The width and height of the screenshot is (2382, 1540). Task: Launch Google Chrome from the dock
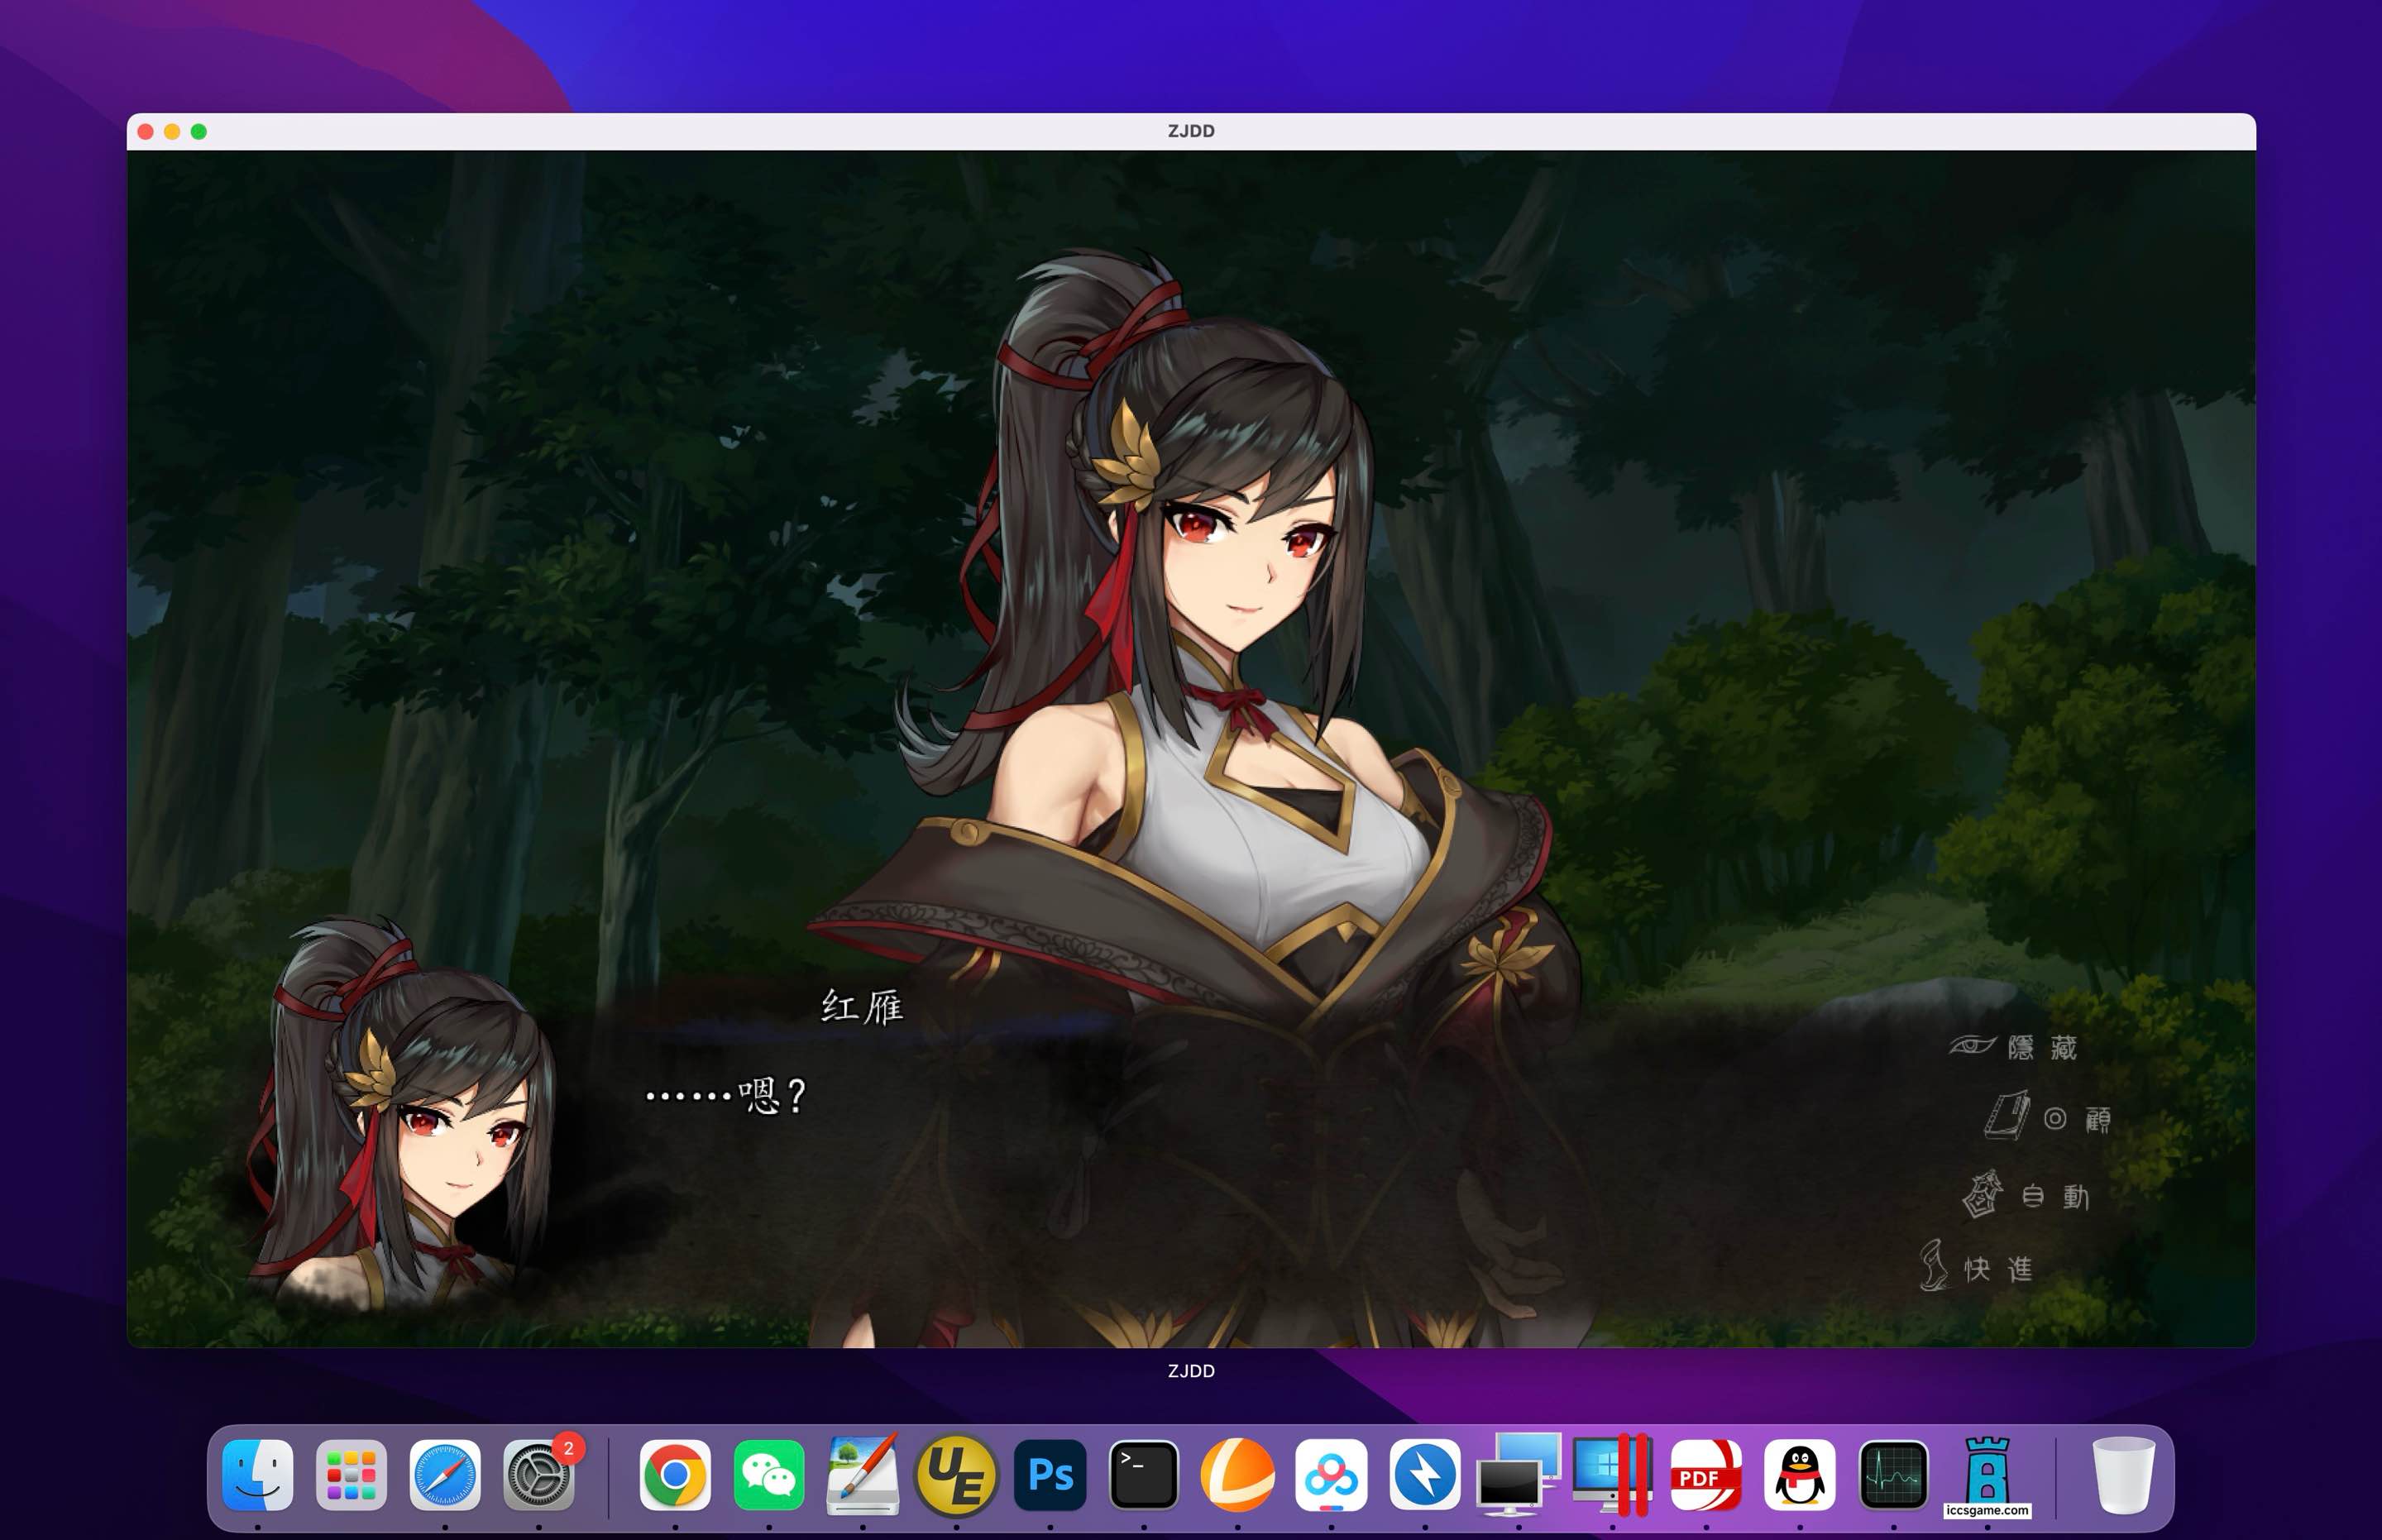[x=675, y=1474]
